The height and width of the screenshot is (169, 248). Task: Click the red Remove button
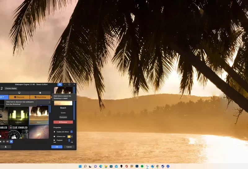click(x=63, y=122)
